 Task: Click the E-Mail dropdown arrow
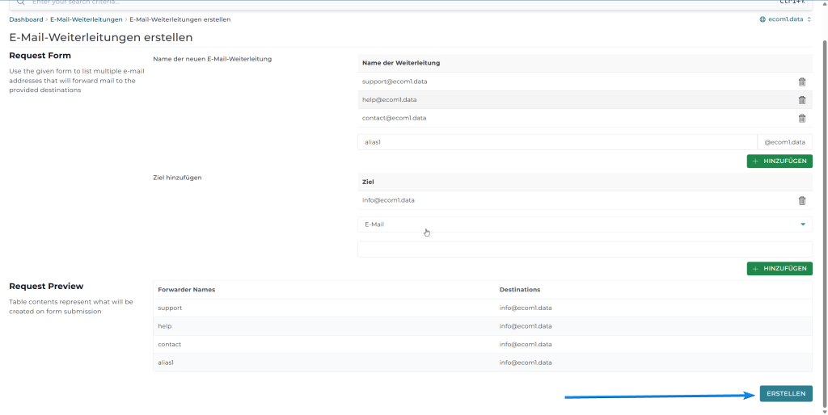tap(802, 224)
